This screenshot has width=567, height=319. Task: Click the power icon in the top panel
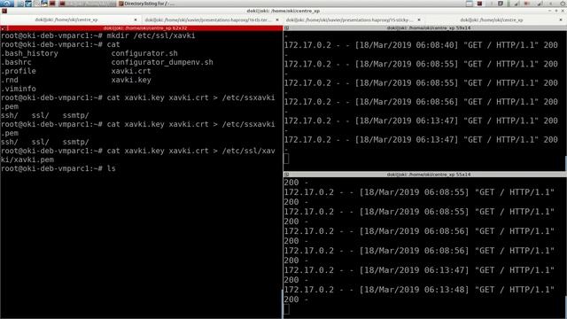[x=563, y=4]
